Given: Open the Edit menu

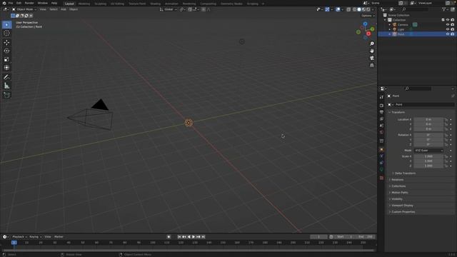Looking at the screenshot, I should [x=19, y=3].
